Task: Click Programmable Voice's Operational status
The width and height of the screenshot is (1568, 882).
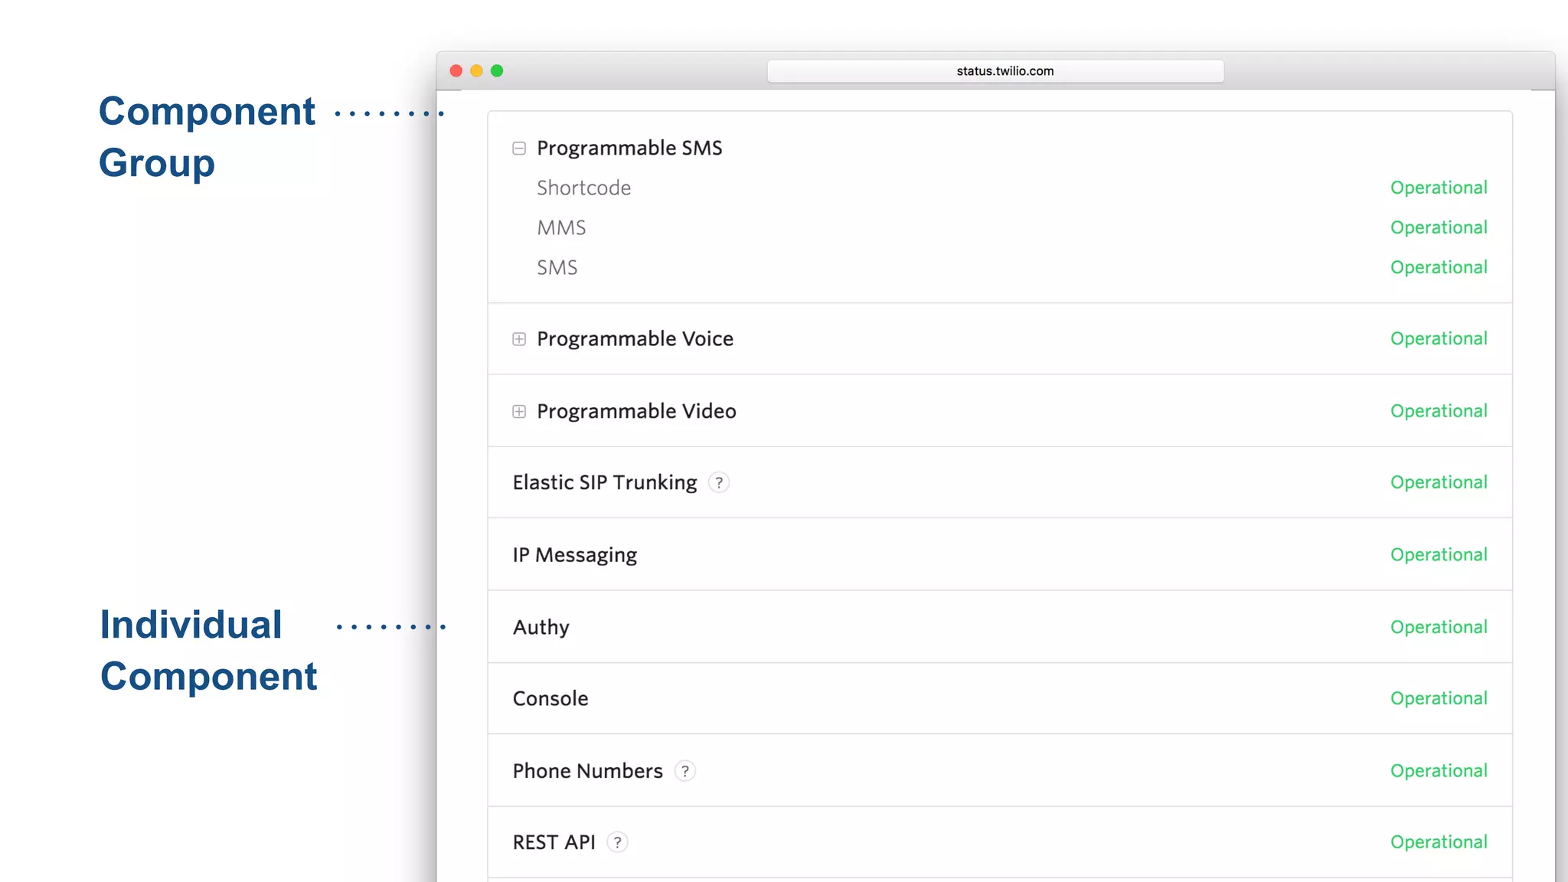Action: point(1438,339)
